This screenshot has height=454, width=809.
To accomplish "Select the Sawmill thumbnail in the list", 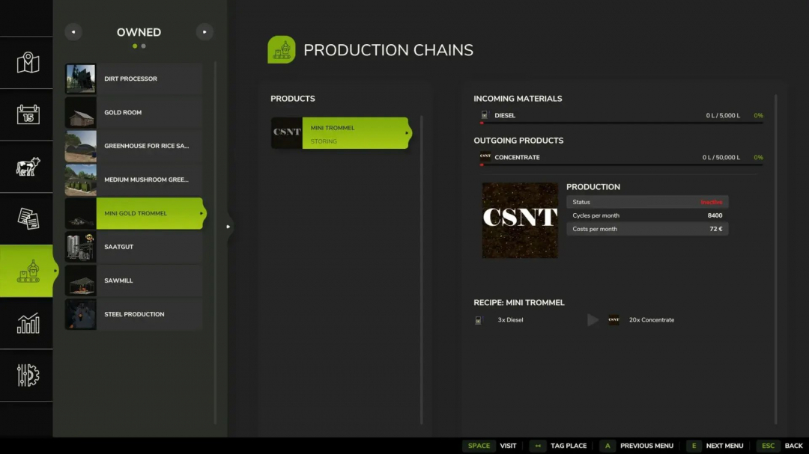I will coord(80,280).
